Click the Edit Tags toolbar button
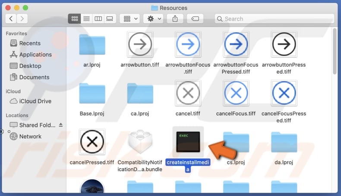 click(195, 19)
